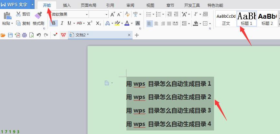Image resolution: width=280 pixels, height=134 pixels.
Task: Cut selection with 剪切 scissors
Action: [x=23, y=14]
